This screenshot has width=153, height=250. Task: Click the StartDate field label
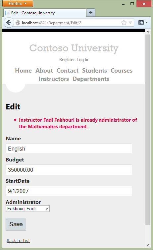click(x=18, y=181)
